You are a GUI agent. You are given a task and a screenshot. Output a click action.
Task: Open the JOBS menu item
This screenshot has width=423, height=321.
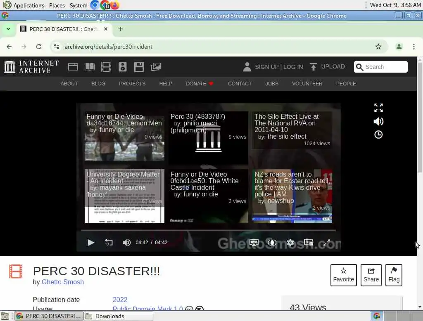pyautogui.click(x=272, y=84)
